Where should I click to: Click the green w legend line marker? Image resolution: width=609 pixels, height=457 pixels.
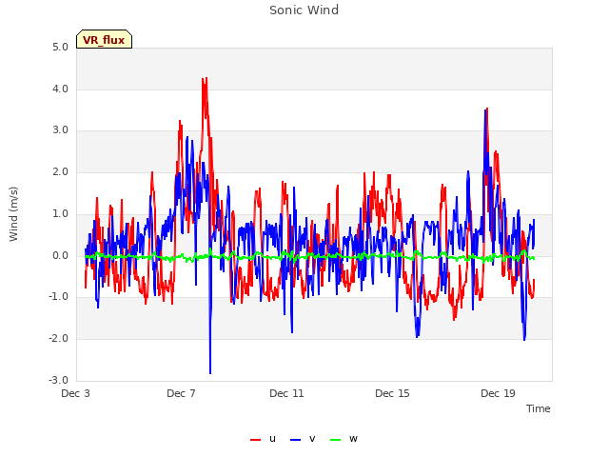coord(335,440)
